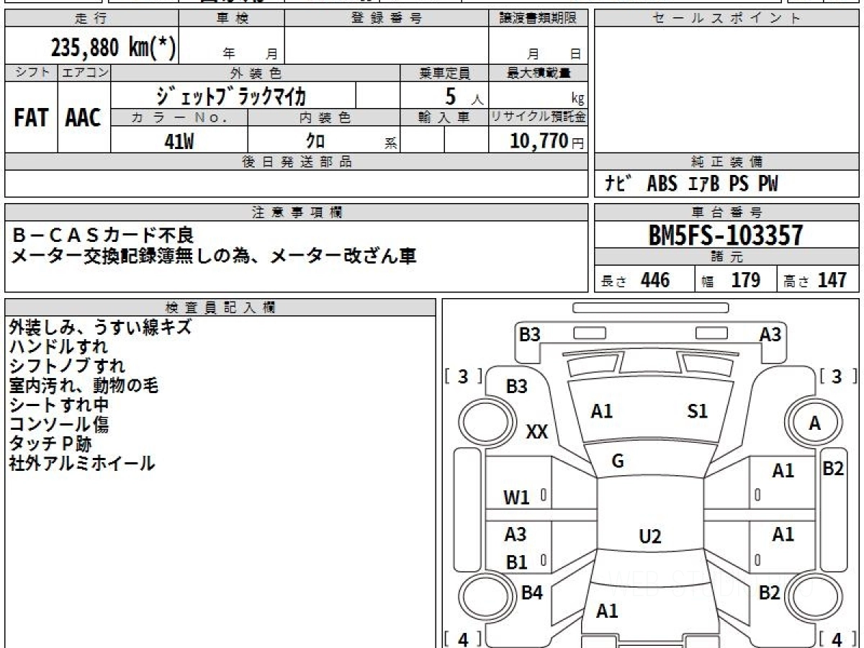Select inspector note タッチP跡
Screen dimensions: 864x648
[x=50, y=444]
